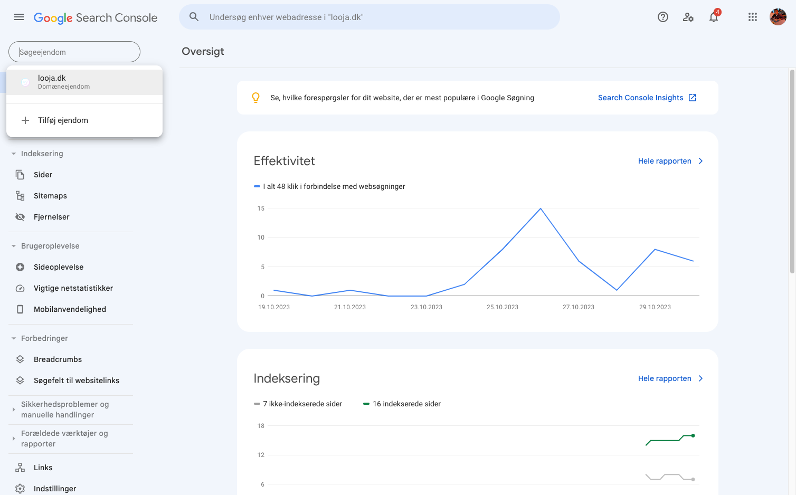
Task: Open Vigtige netstatistikker in sidebar
Action: 73,288
